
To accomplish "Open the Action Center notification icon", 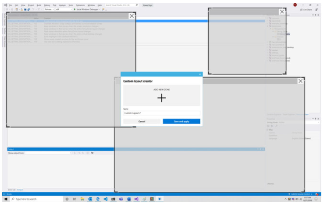I will tap(316, 199).
